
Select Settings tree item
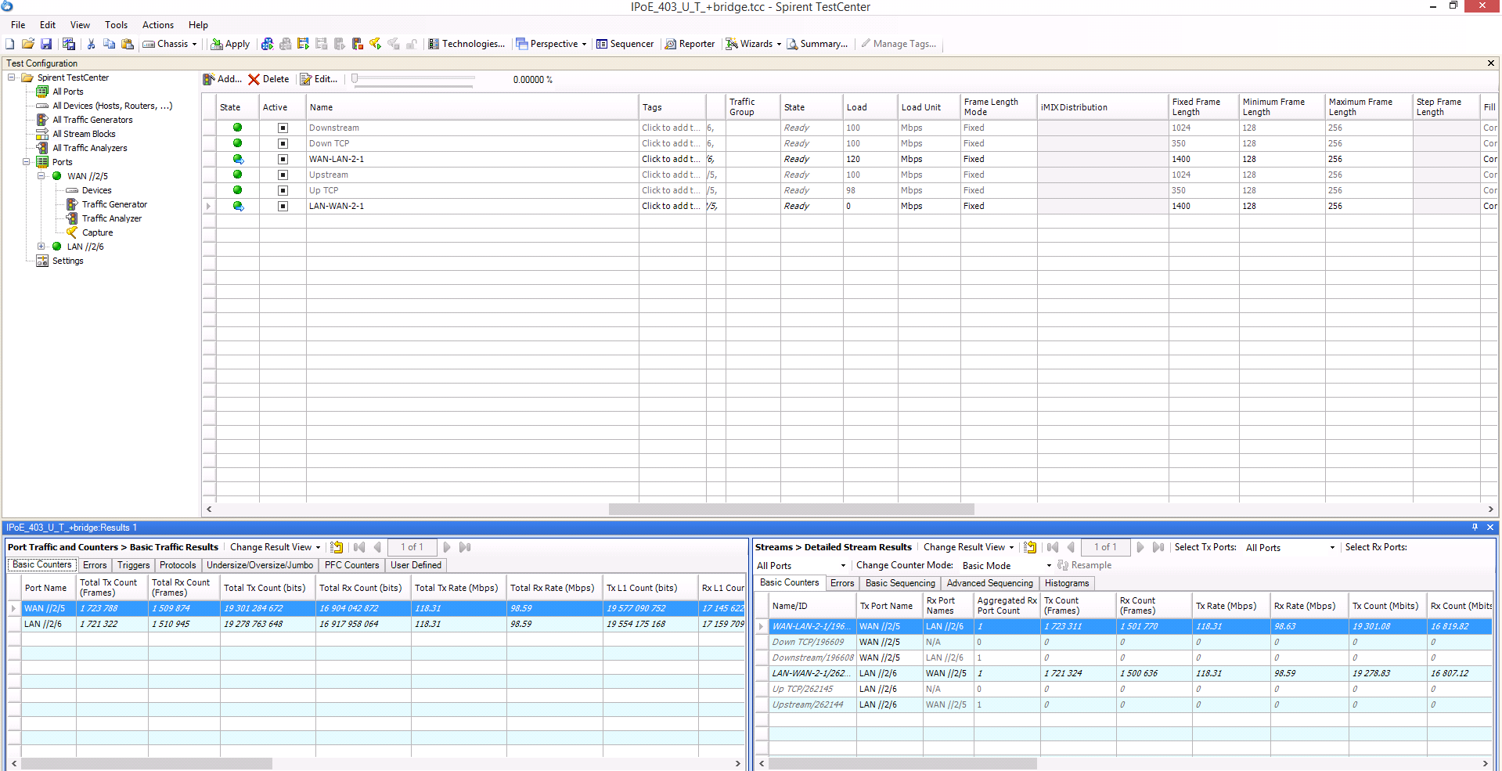[x=67, y=261]
